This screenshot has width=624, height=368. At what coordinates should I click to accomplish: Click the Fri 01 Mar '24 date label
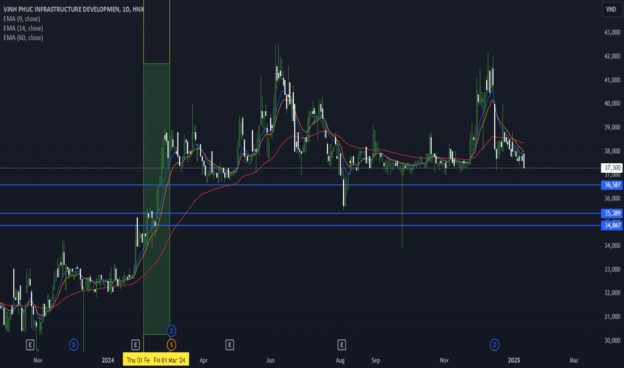pos(169,360)
